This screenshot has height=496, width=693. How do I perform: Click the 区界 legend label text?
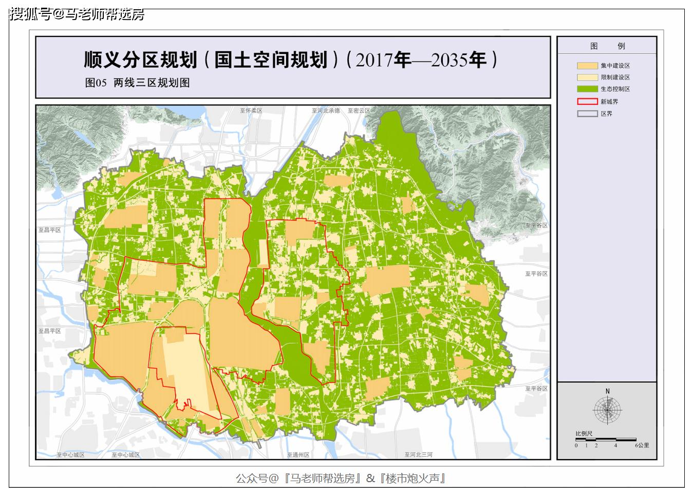click(607, 113)
